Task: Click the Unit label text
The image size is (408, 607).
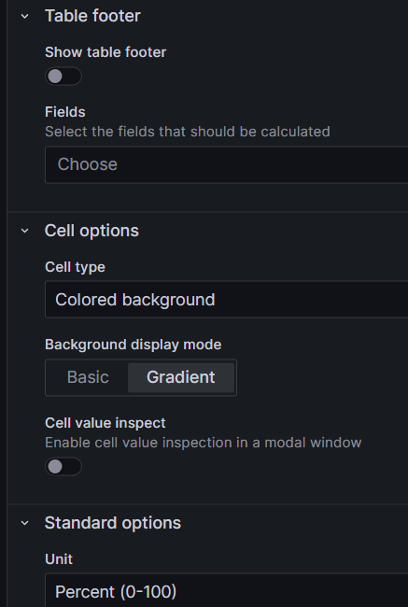Action: click(59, 559)
